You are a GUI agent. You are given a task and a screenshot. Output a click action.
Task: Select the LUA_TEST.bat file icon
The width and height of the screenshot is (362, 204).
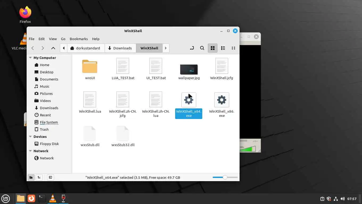[123, 66]
